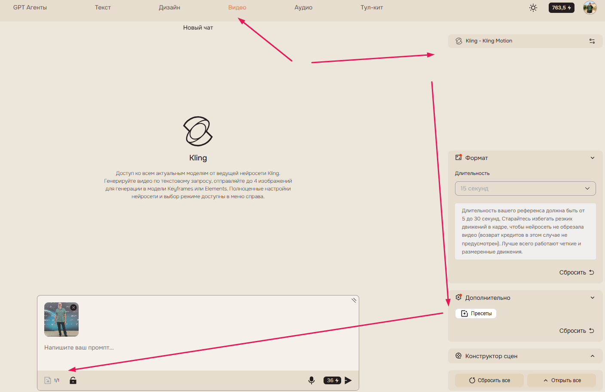This screenshot has height=392, width=605.
Task: Click the Новый чат title
Action: pyautogui.click(x=198, y=27)
